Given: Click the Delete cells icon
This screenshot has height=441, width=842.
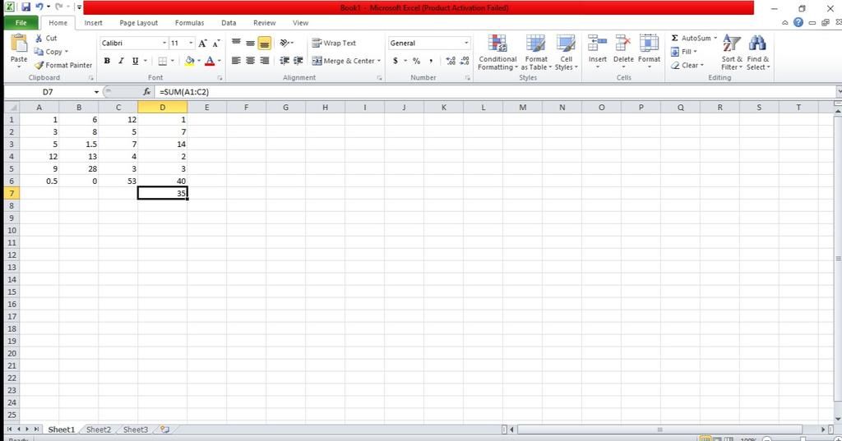Looking at the screenshot, I should click(x=623, y=44).
